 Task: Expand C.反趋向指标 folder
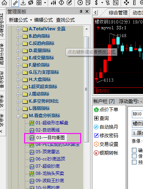click(x=18, y=44)
